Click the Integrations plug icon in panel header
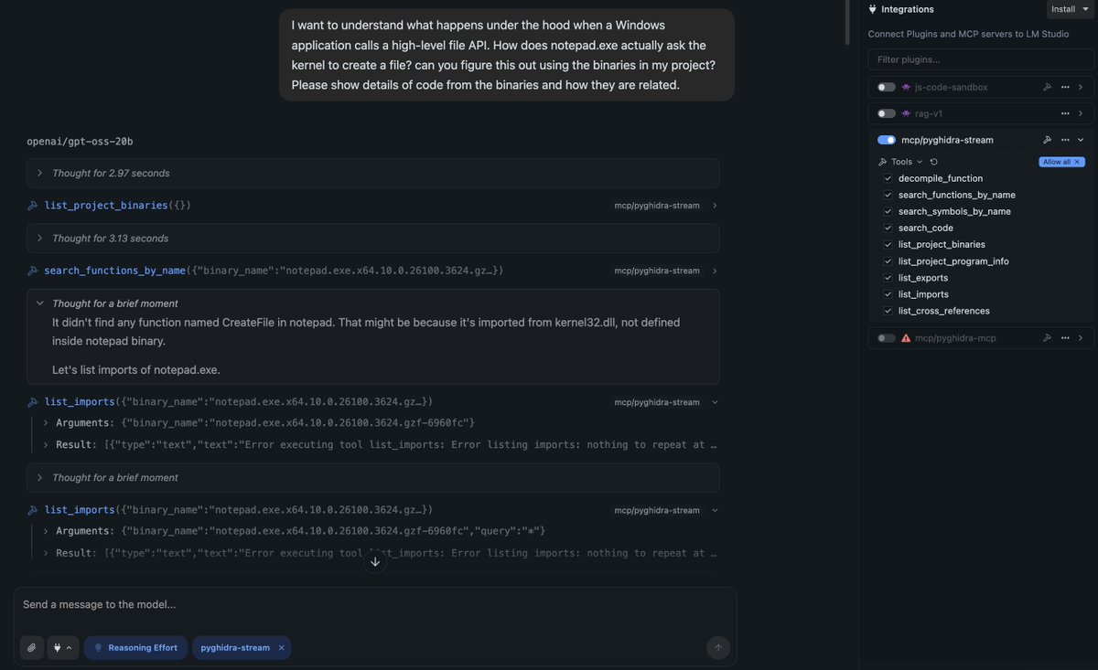Screen dimensions: 1098x670 click(x=873, y=9)
